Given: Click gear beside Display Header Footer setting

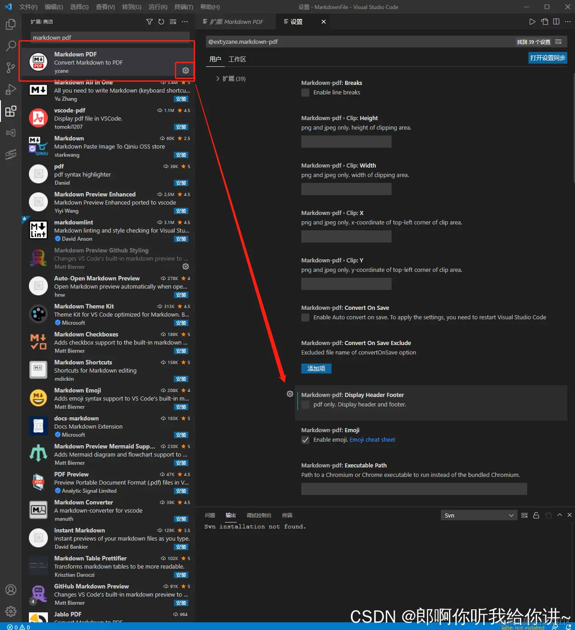Looking at the screenshot, I should (x=290, y=394).
